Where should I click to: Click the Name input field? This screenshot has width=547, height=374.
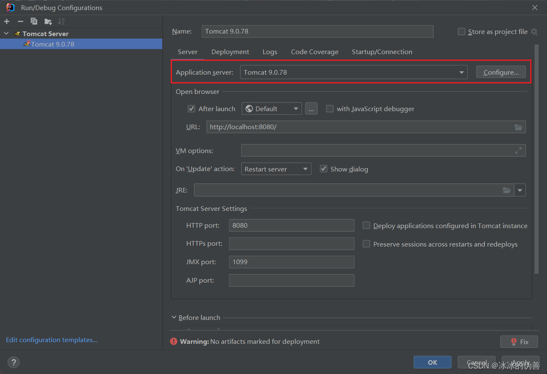(x=318, y=31)
